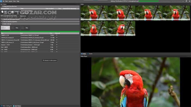191x107 pixels.
Task: Toggle Masked checkbox for 180607_A_124
Action: coord(57,35)
